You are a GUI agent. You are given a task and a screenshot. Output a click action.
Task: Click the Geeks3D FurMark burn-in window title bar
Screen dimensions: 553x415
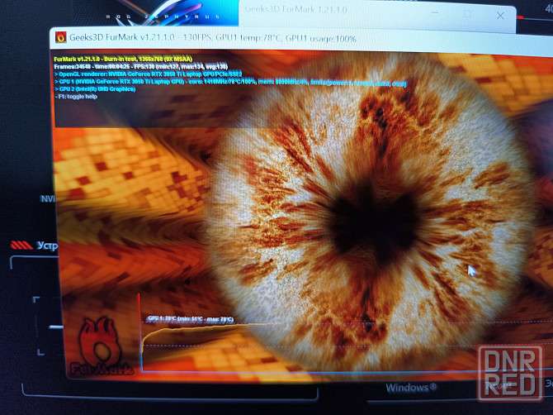248,39
